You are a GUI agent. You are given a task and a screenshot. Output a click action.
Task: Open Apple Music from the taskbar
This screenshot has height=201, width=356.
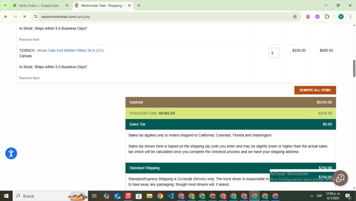coord(128,196)
